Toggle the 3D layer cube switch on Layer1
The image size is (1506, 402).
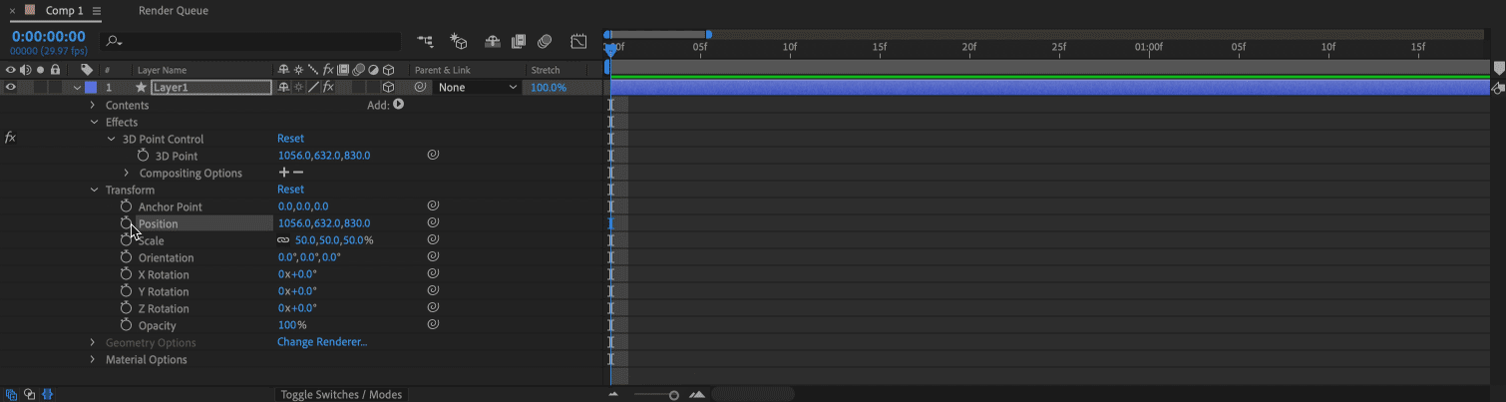(388, 87)
